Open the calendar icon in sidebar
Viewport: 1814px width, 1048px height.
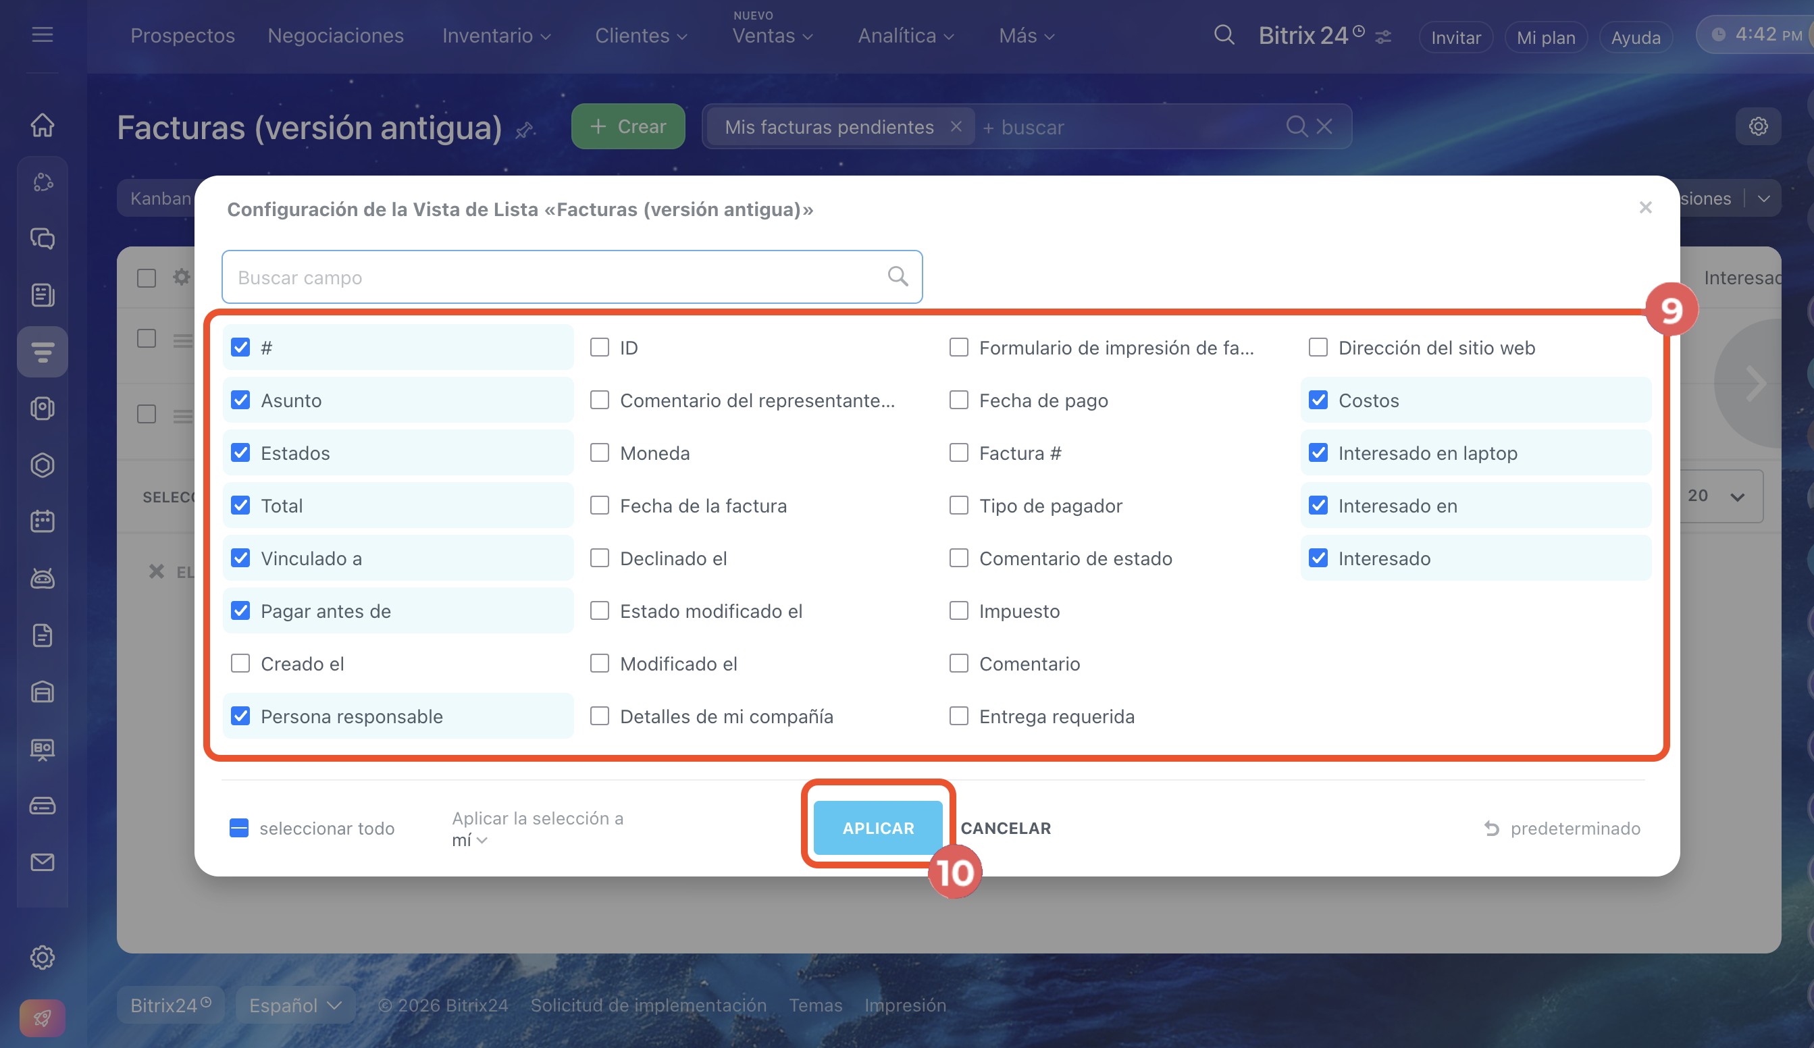tap(43, 521)
